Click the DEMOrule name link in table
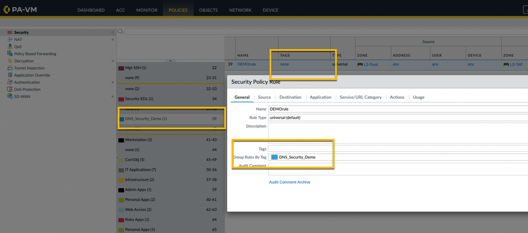This screenshot has width=528, height=233. (x=246, y=64)
